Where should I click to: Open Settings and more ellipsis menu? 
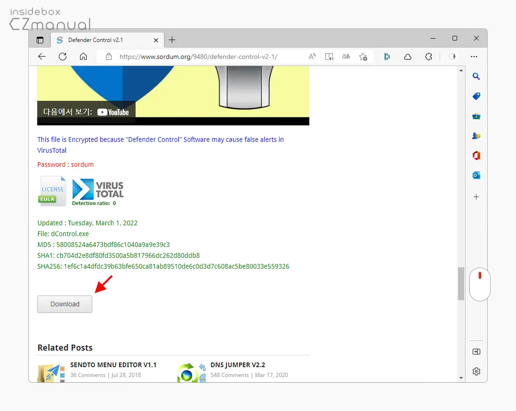(x=474, y=57)
